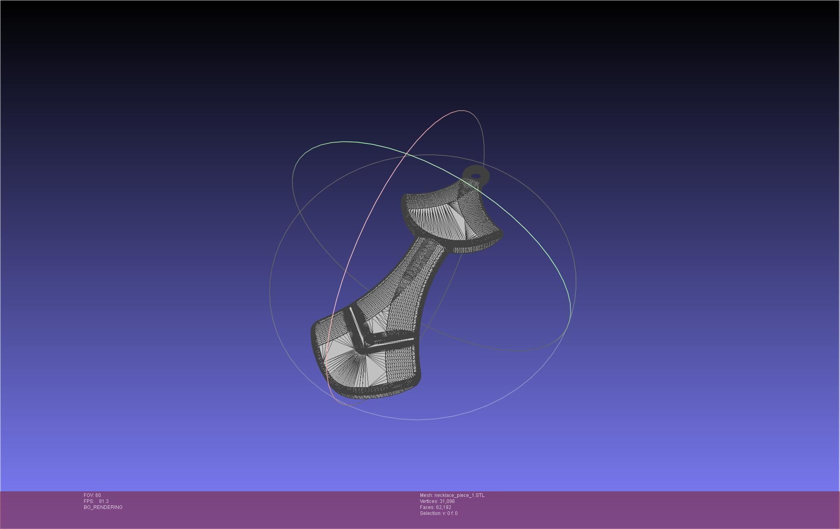Click the pendant's small loop hole
This screenshot has height=529, width=840.
tap(476, 176)
